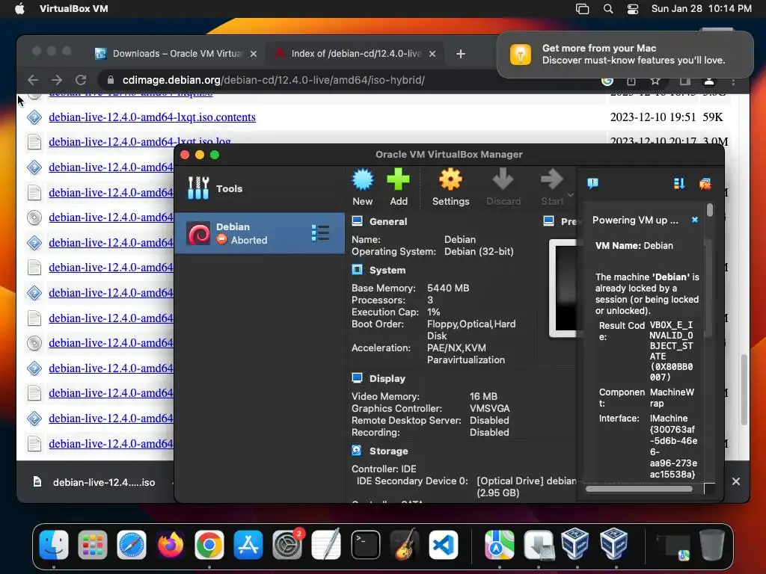The height and width of the screenshot is (574, 766).
Task: Click the Preview section icon
Action: pos(548,221)
